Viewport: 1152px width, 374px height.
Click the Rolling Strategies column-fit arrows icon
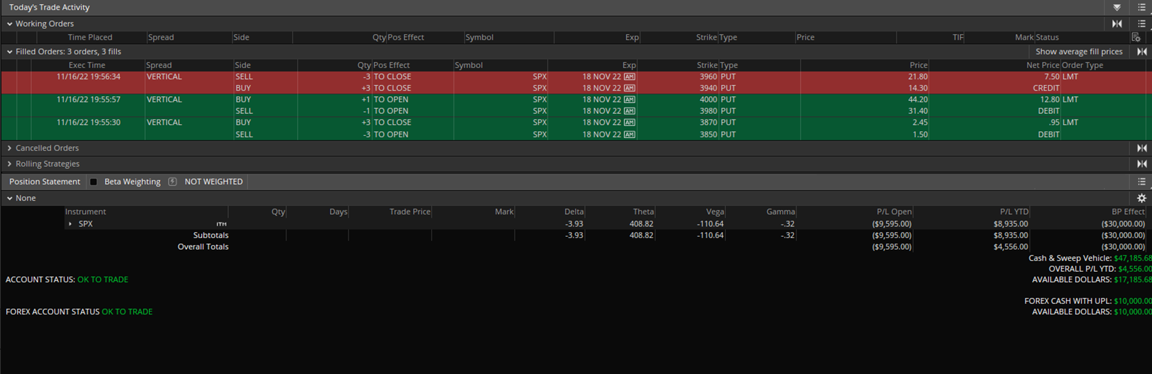1142,164
